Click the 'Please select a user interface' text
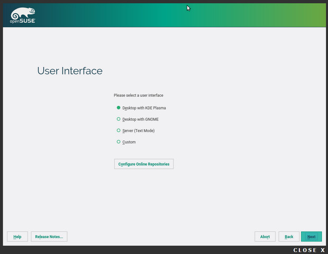The width and height of the screenshot is (328, 254). [139, 95]
